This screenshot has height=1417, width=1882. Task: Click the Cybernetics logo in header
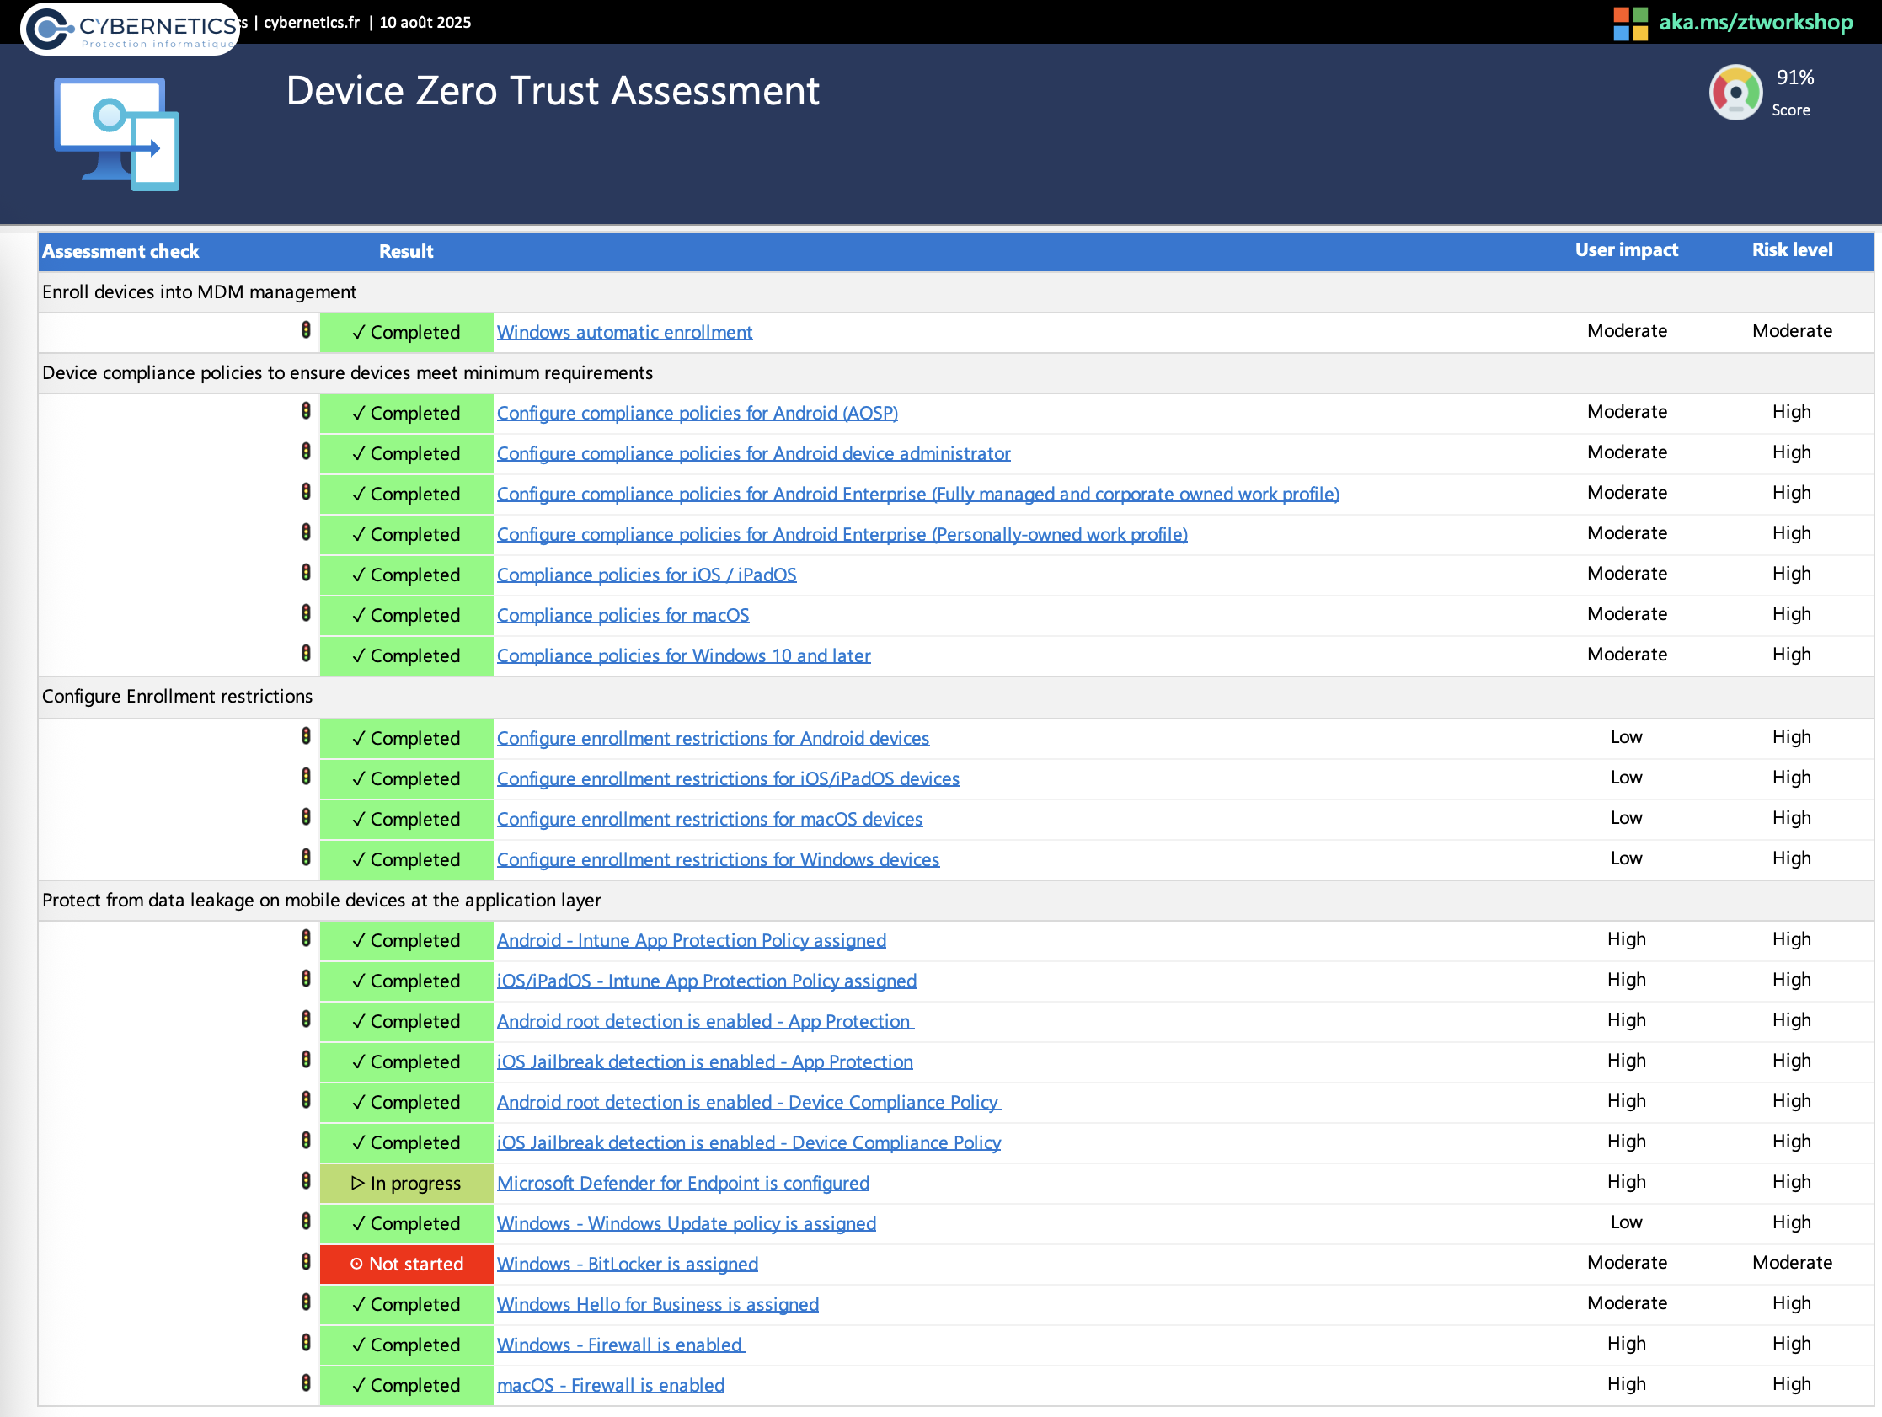[x=130, y=29]
